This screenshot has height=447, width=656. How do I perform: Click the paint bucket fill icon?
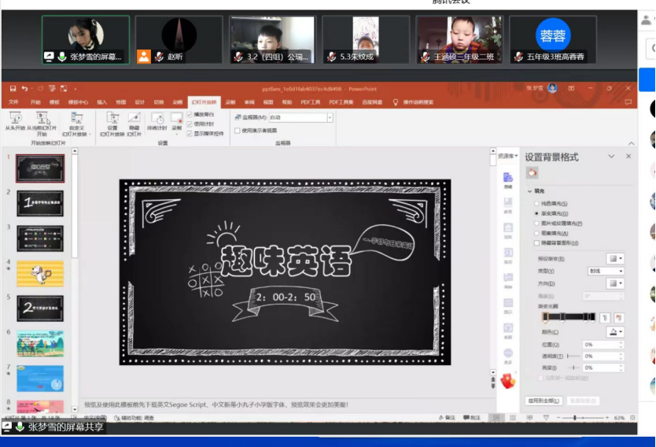coord(533,172)
